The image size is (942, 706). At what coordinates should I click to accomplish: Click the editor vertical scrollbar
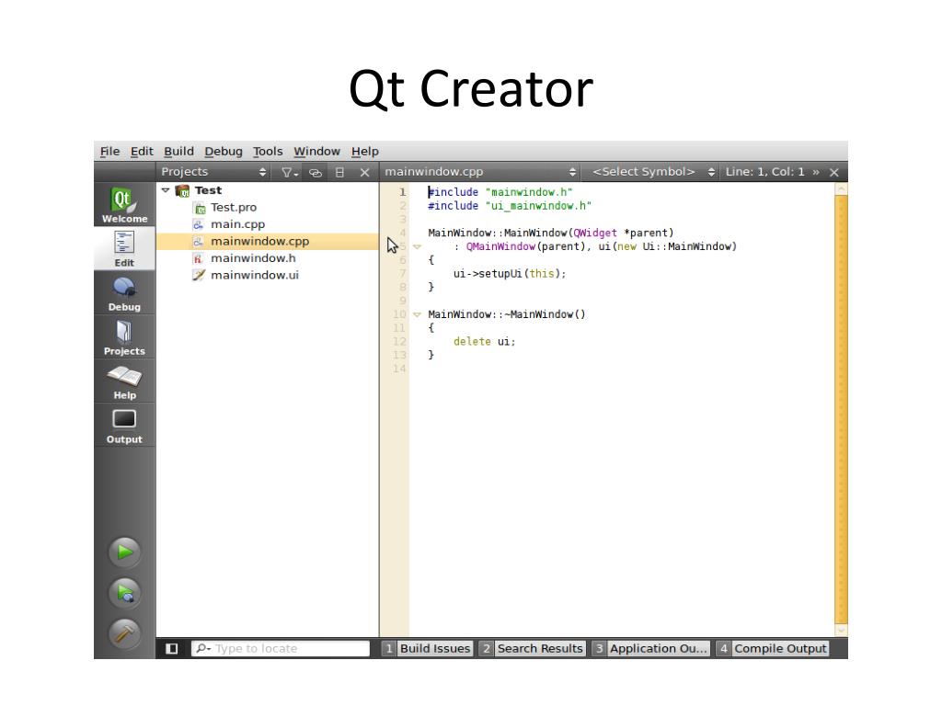pos(841,409)
